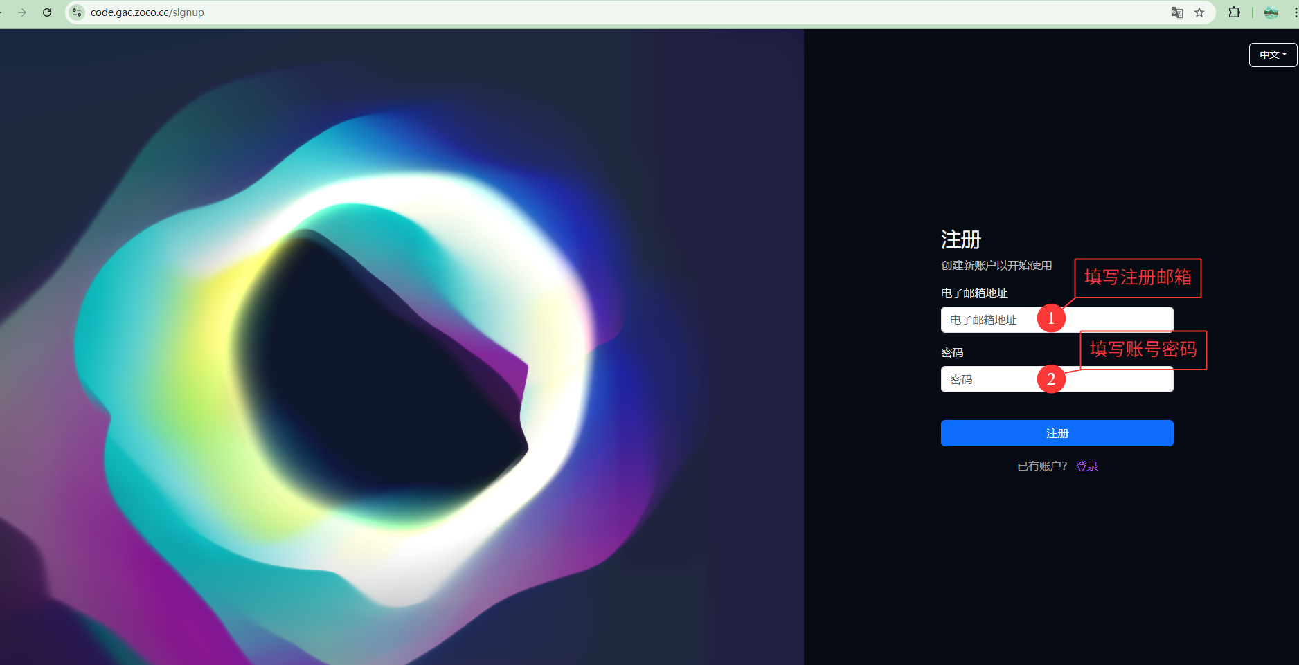
Task: Focus the 电子邮箱地址 input field
Action: click(x=1057, y=320)
